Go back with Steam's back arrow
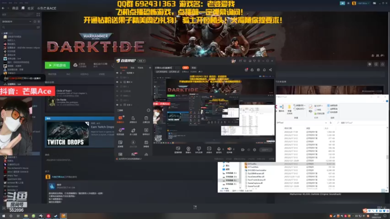The height and width of the screenshot is (219, 390). pos(3,8)
